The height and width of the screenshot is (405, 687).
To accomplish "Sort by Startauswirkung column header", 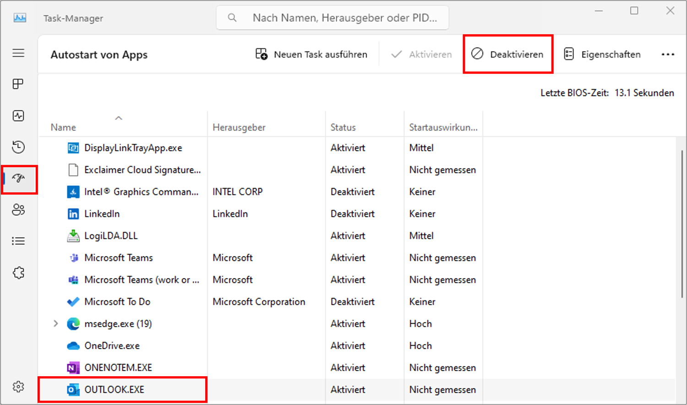I will coord(443,127).
